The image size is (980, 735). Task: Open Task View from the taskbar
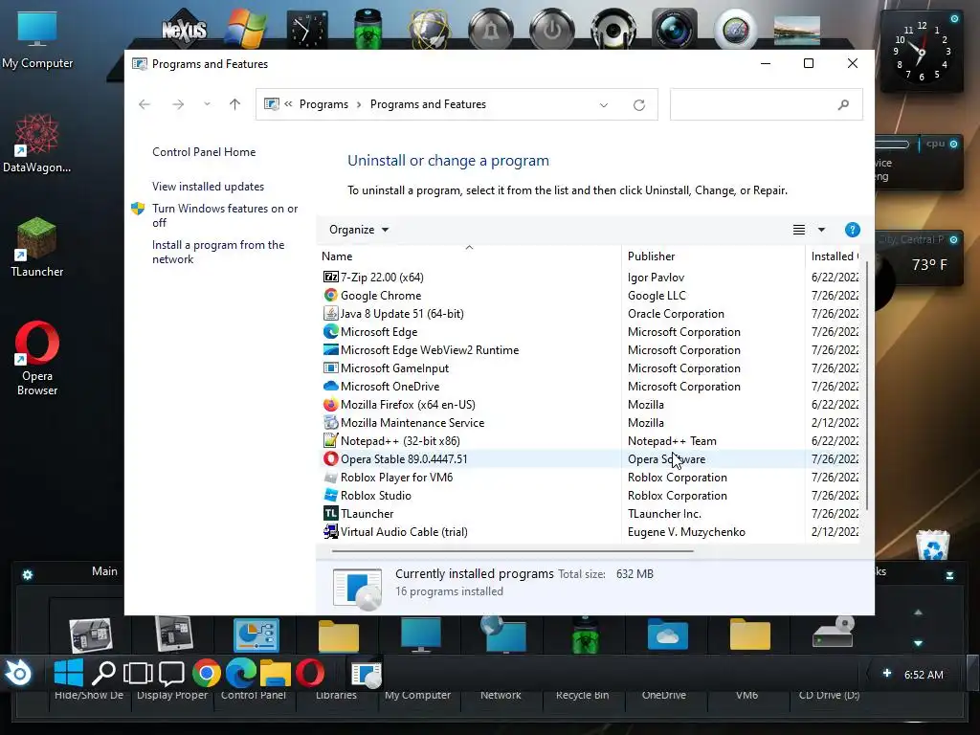pyautogui.click(x=138, y=673)
